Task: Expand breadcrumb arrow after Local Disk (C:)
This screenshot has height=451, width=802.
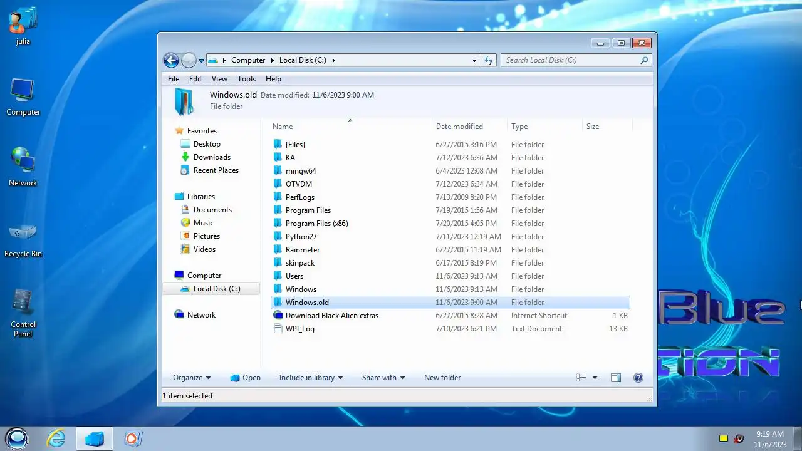Action: [x=334, y=60]
